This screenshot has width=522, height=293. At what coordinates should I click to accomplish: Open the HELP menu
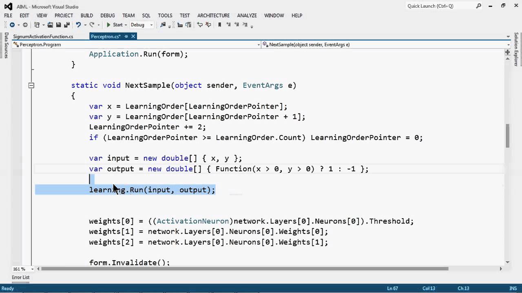coord(297,15)
